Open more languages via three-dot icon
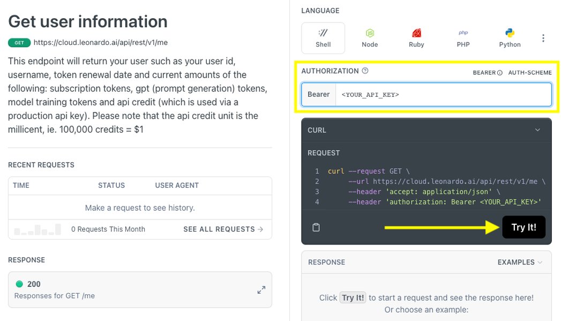This screenshot has width=561, height=321. click(543, 38)
